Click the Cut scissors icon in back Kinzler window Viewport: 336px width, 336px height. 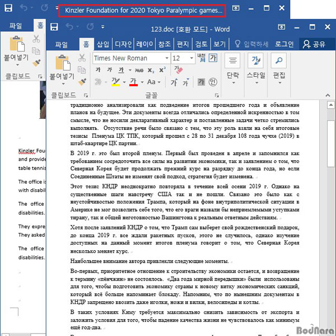(36, 39)
